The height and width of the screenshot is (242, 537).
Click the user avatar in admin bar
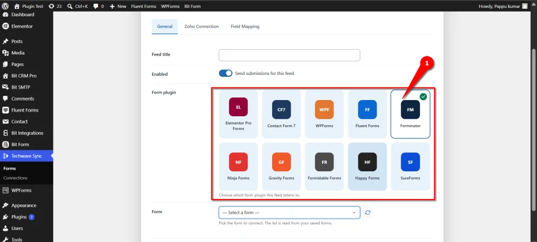(x=524, y=6)
